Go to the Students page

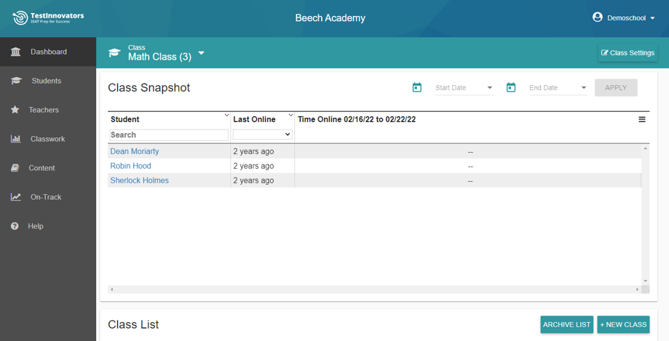pyautogui.click(x=48, y=81)
